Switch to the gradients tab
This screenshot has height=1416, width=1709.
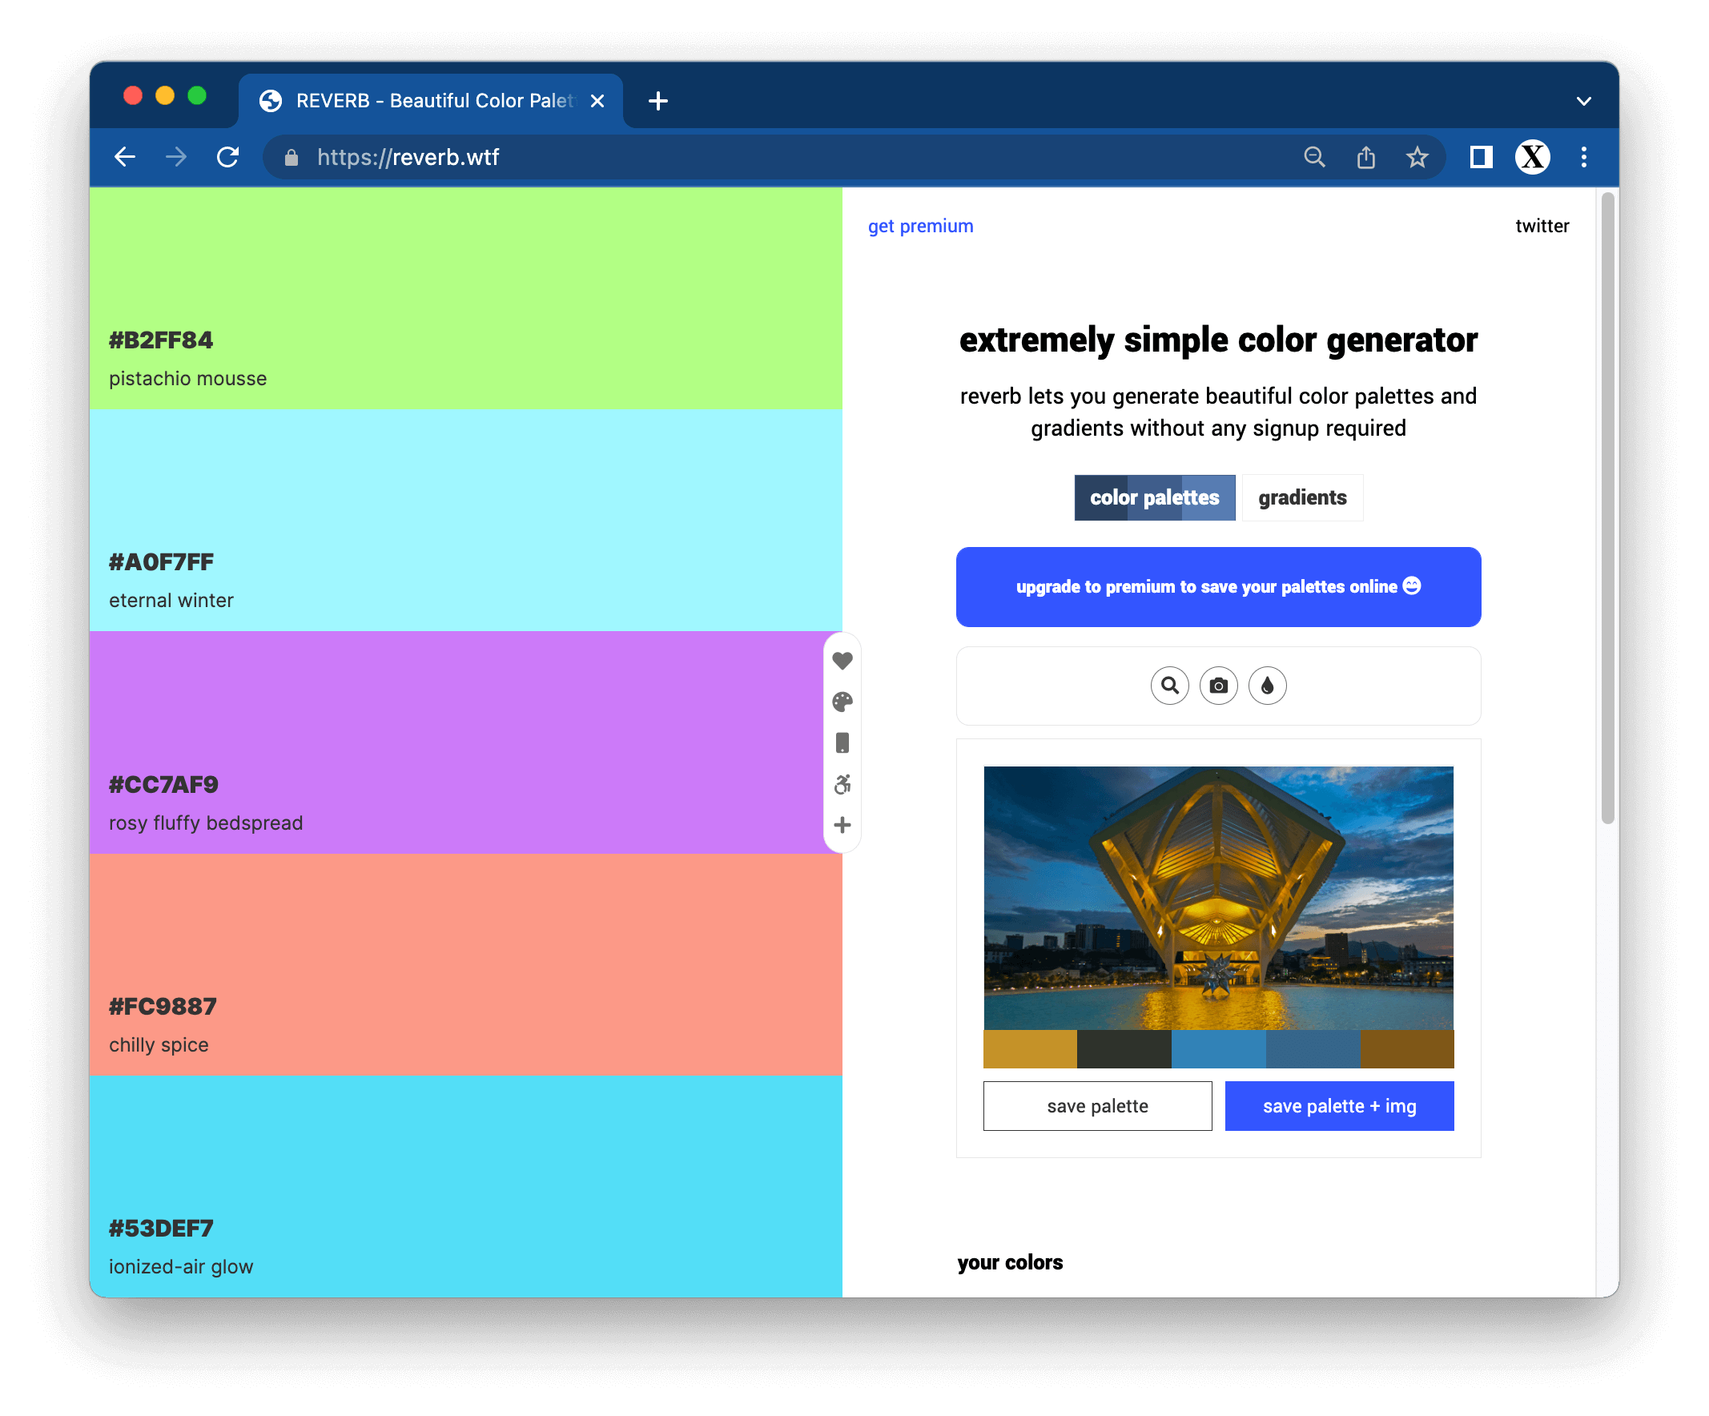[x=1301, y=497]
